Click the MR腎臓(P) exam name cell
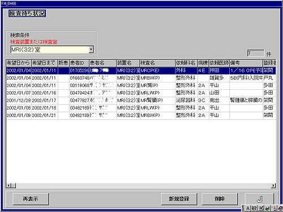Image resolution: width=283 pixels, height=212 pixels. tap(157, 101)
